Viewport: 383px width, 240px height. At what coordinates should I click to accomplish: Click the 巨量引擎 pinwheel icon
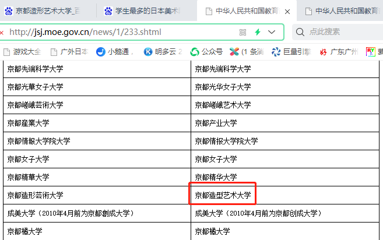276,52
